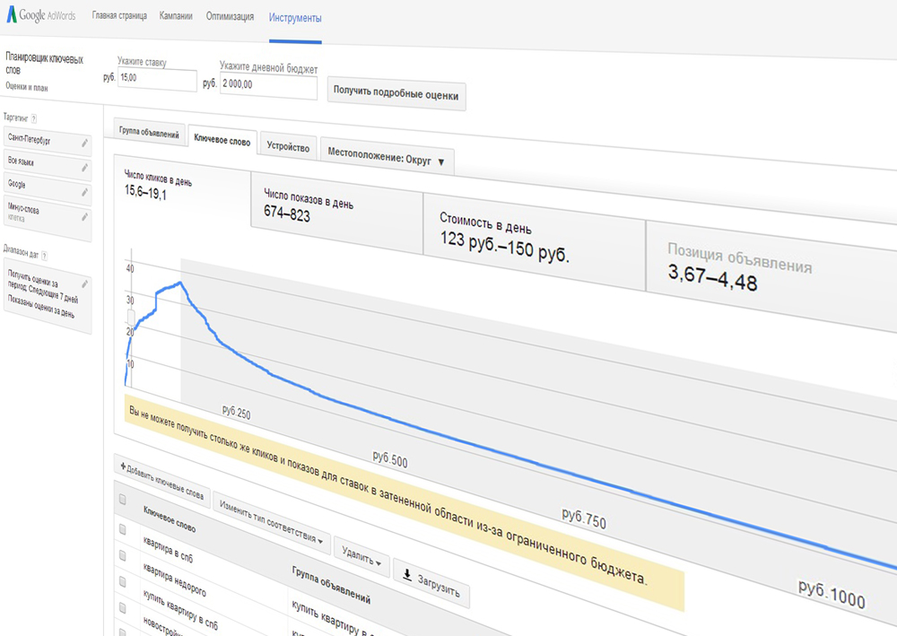The width and height of the screenshot is (897, 636).
Task: Edit Google network setting via pencil icon
Action: pos(85,192)
